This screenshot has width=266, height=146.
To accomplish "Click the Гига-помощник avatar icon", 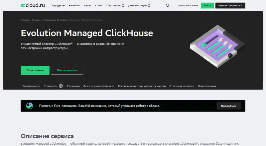I will coord(30,106).
